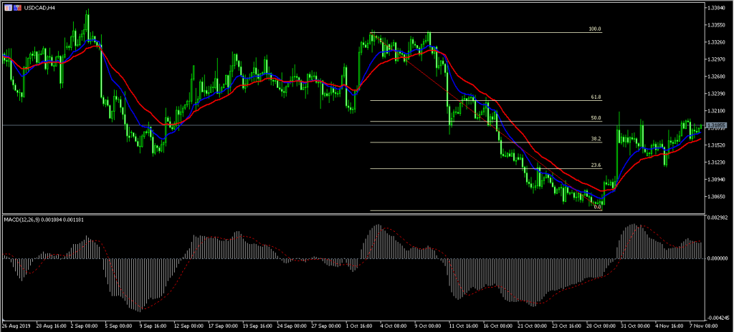This screenshot has height=332, width=734.
Task: Select the current price tag 1.31855
Action: click(716, 125)
